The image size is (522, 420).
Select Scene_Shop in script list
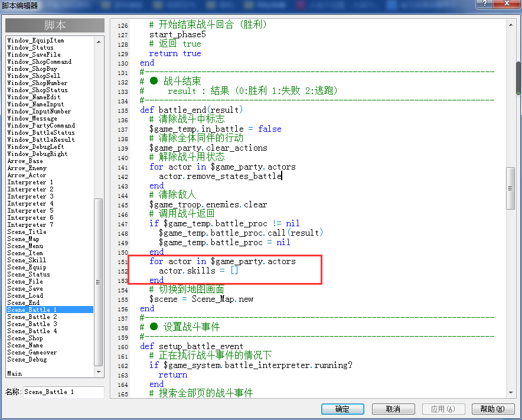25,338
